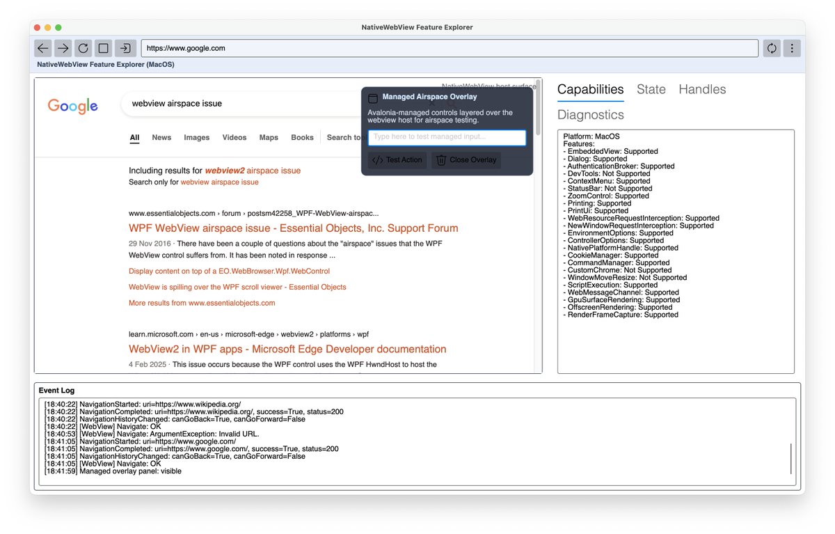835x534 pixels.
Task: Click the DevTools: Not Supported entry
Action: click(607, 174)
